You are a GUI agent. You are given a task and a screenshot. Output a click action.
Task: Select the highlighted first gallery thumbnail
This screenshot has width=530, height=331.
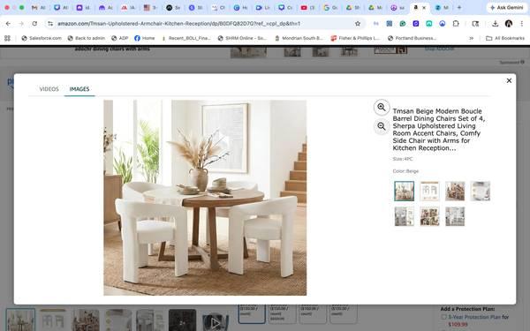404,192
